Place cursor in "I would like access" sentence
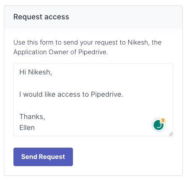 coord(71,94)
